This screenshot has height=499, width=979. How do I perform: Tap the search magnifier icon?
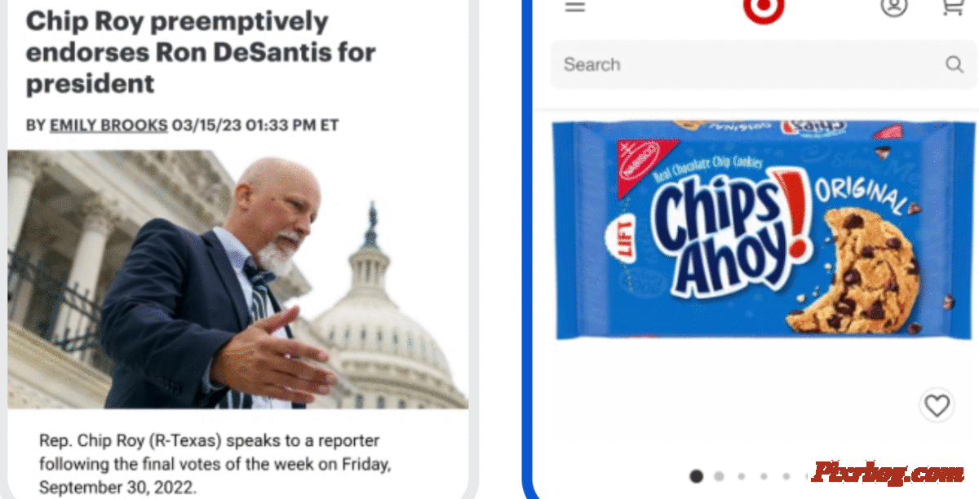(x=954, y=64)
